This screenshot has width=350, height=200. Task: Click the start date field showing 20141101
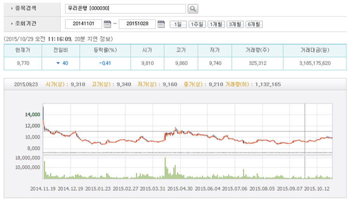point(84,24)
